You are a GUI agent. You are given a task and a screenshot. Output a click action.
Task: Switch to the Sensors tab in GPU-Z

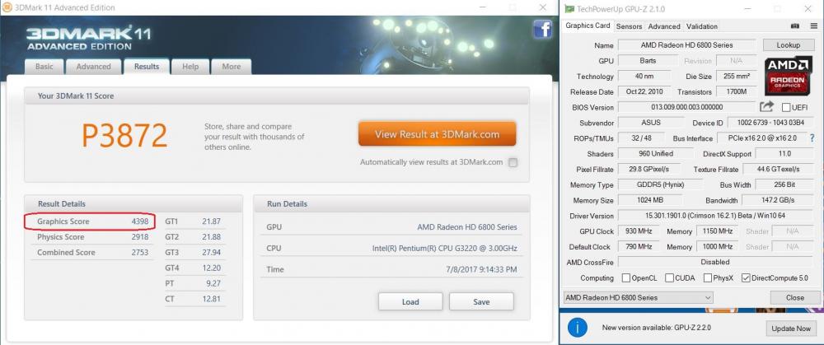[x=629, y=26]
